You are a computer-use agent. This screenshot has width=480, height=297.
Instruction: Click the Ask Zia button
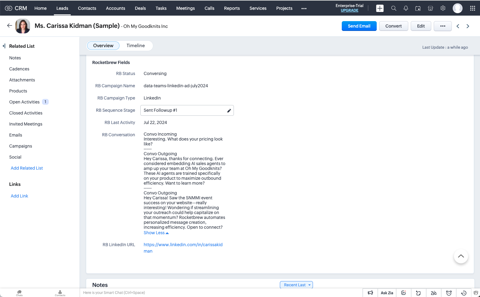pos(387,293)
